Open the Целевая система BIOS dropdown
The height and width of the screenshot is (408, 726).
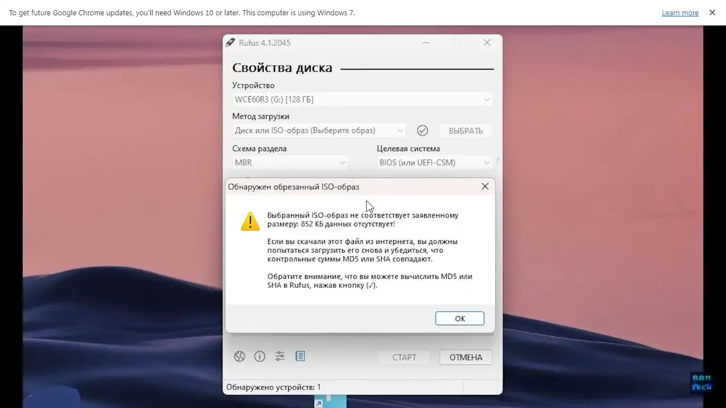(x=434, y=163)
